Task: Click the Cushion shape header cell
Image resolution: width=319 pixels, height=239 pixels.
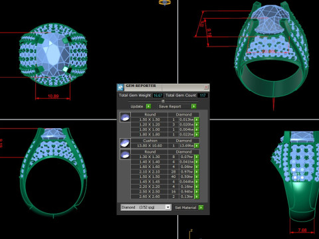Action: point(150,141)
